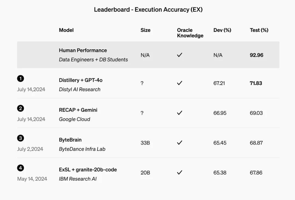Click ByteBrain oracle knowledge checkmark

(x=180, y=143)
